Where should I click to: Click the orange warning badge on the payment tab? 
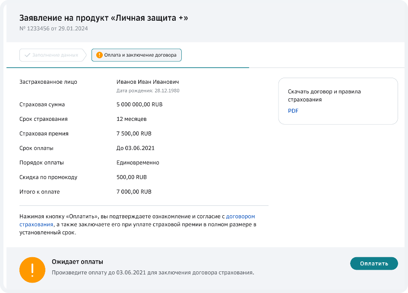(x=99, y=55)
